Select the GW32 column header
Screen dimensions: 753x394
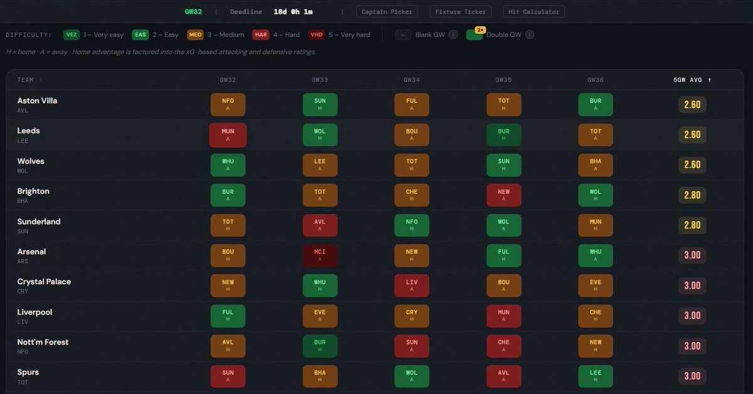coord(228,80)
